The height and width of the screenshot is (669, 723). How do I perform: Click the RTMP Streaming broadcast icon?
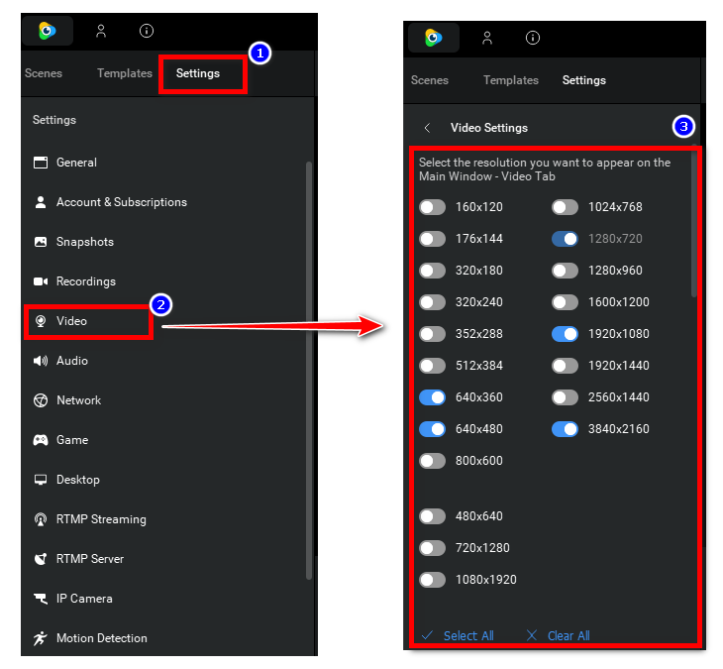tap(41, 519)
